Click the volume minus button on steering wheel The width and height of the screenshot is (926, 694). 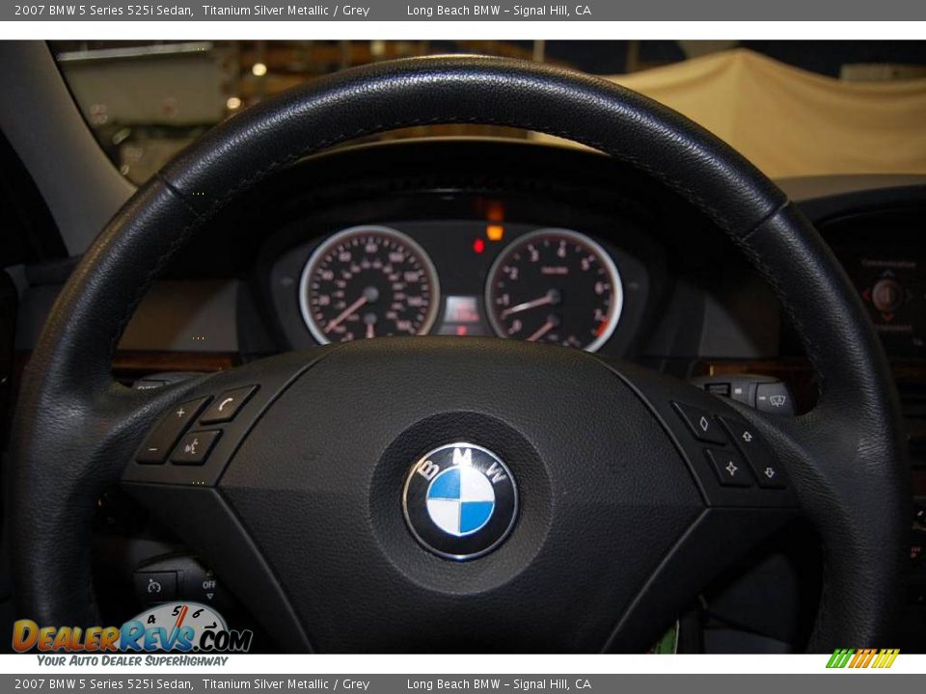154,450
